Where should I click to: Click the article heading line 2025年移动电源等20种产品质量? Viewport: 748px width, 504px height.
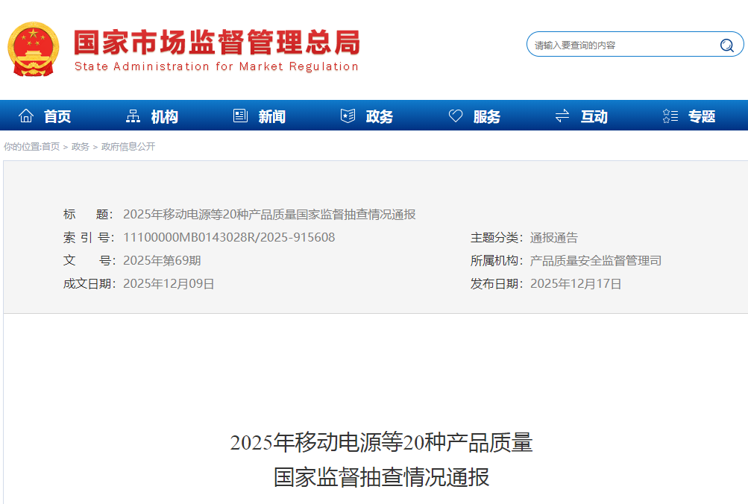click(x=381, y=442)
